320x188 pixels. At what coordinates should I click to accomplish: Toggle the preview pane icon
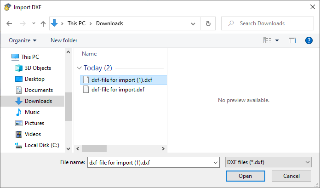292,40
